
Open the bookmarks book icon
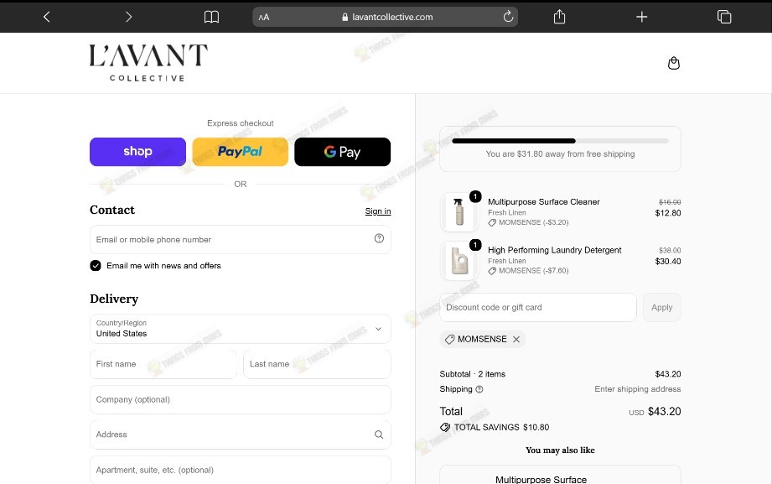click(211, 17)
